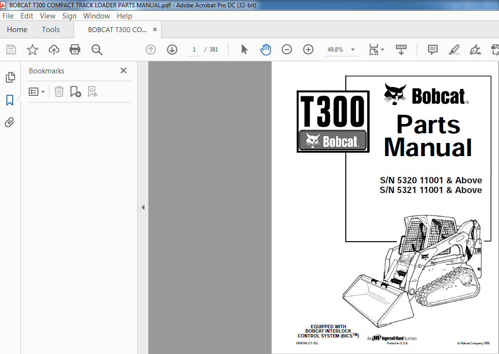Click the 'Parts Manual' title text
Screen dimensions: 499x354
pyautogui.click(x=428, y=136)
